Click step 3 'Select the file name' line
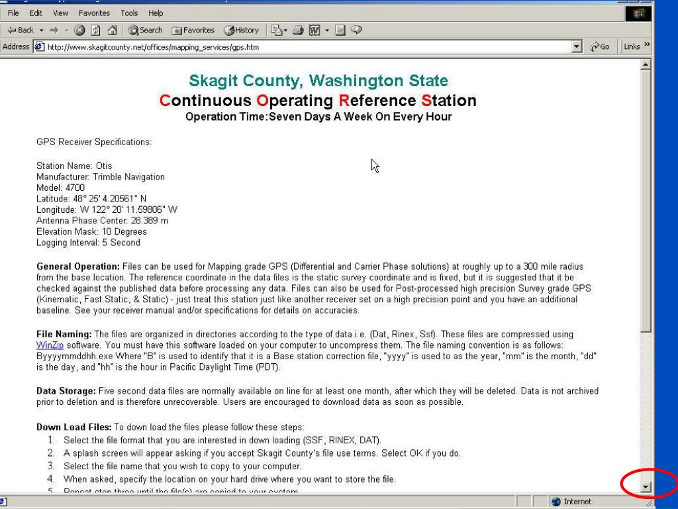 pos(183,467)
